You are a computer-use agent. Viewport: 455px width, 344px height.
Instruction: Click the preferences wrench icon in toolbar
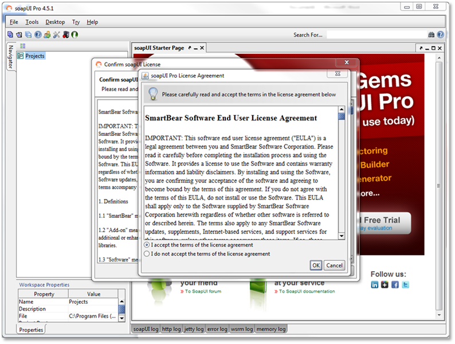click(x=56, y=34)
